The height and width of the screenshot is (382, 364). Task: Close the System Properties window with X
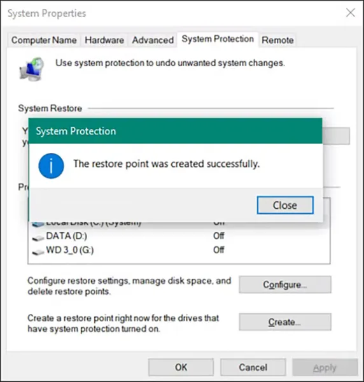click(351, 13)
